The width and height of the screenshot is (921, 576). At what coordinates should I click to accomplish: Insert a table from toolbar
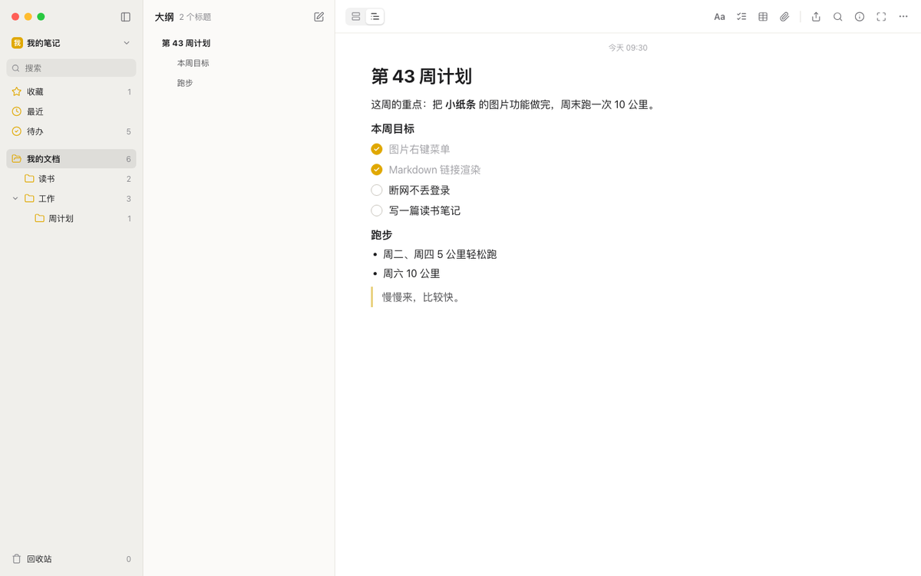point(763,17)
